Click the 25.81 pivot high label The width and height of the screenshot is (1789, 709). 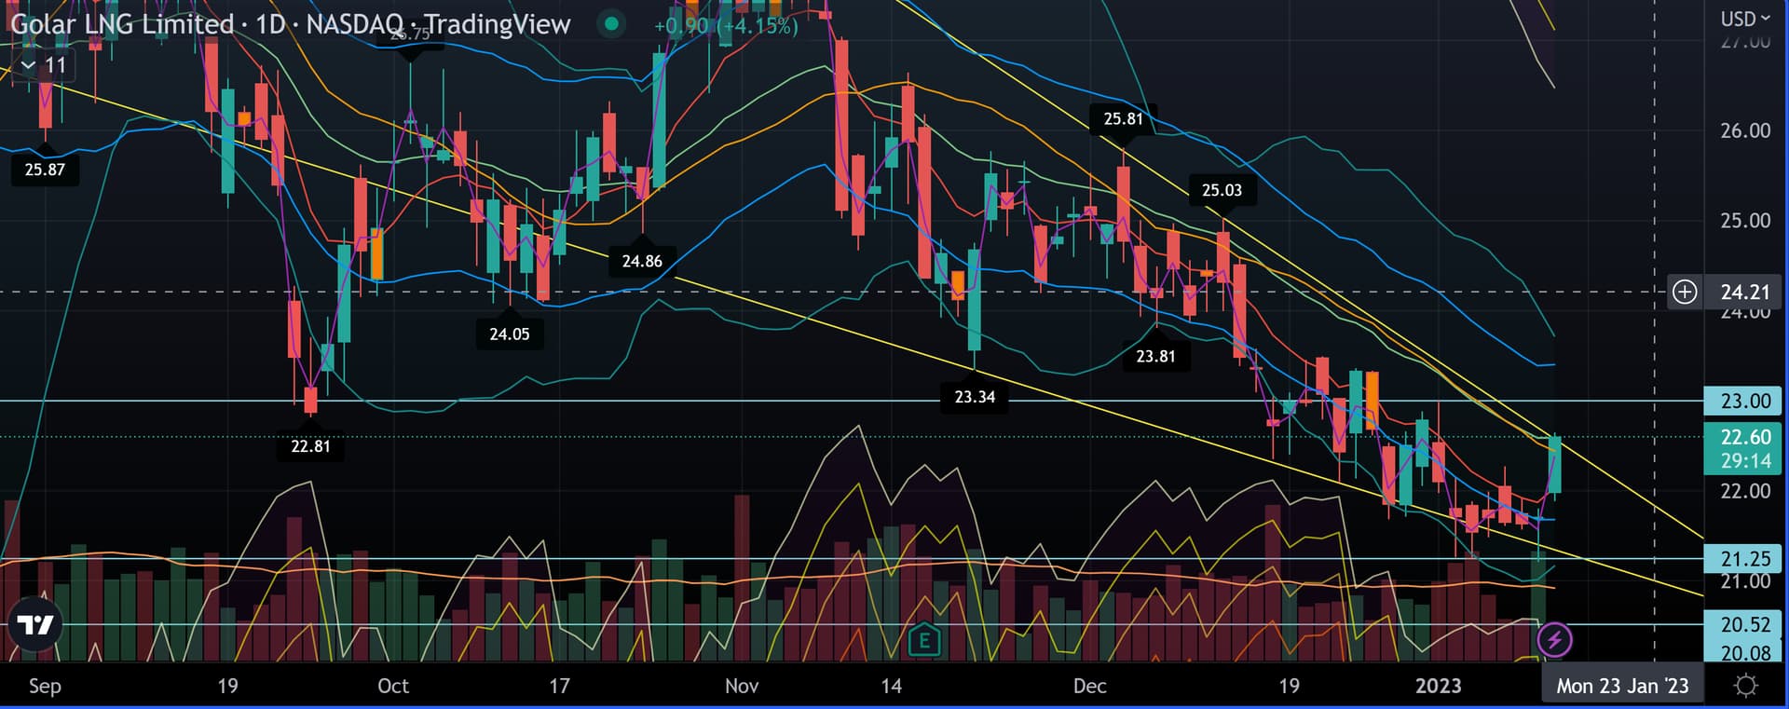point(1123,119)
